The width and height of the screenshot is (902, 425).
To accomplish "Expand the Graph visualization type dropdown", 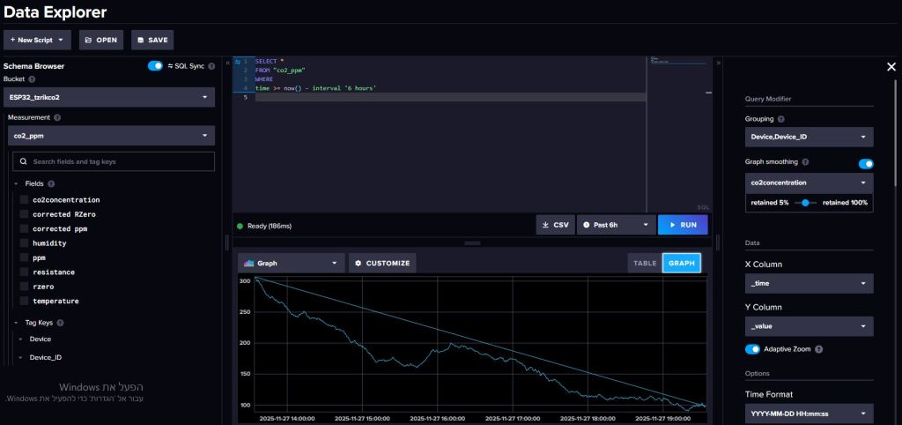I will [291, 263].
